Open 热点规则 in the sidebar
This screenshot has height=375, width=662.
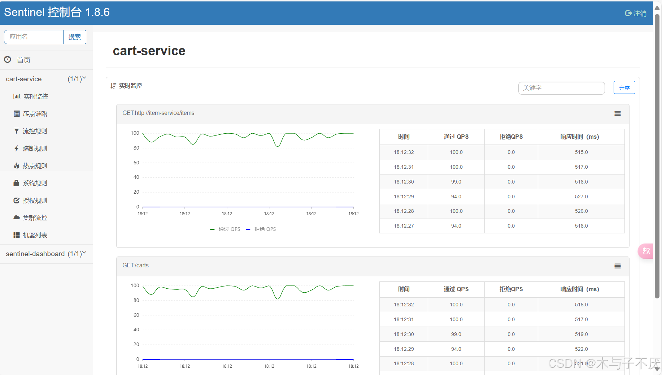(35, 166)
